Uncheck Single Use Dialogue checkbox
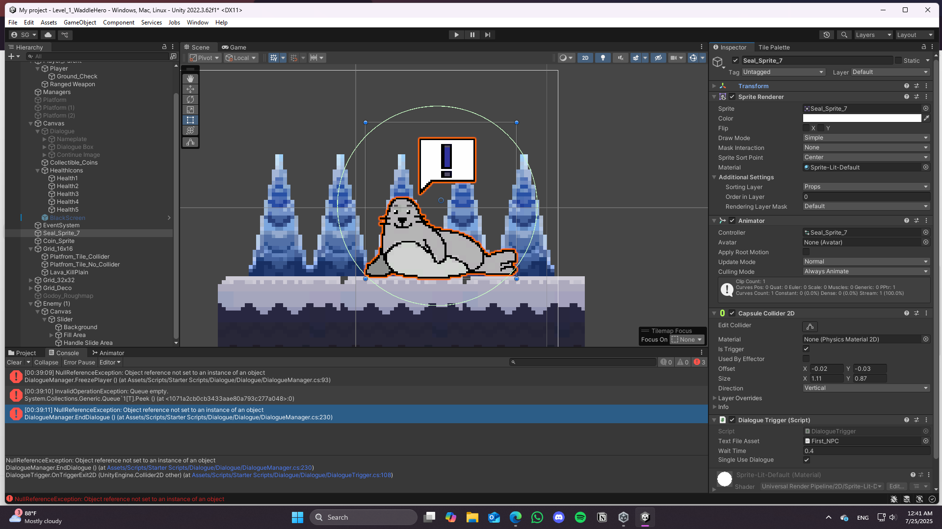Viewport: 942px width, 529px height. point(807,460)
